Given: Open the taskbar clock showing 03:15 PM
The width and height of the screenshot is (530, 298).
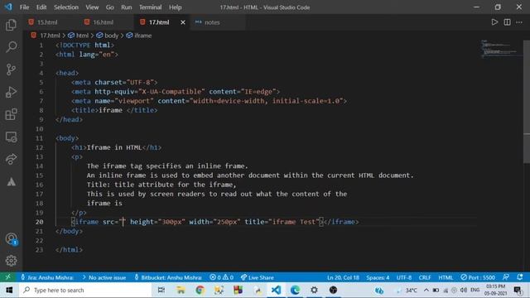Looking at the screenshot, I should point(495,291).
